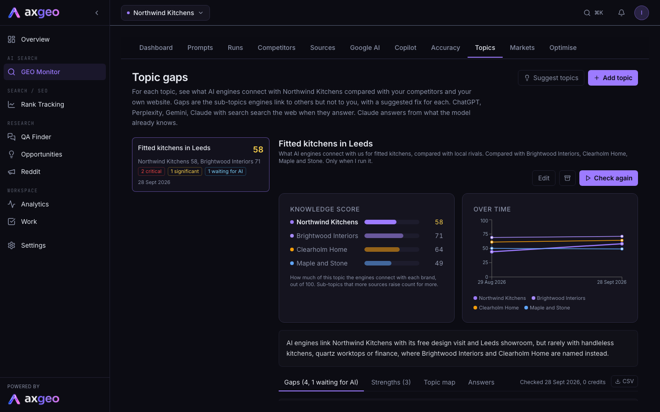Collapse the sidebar with the chevron
Viewport: 660px width, 412px height.
(97, 13)
